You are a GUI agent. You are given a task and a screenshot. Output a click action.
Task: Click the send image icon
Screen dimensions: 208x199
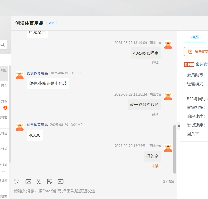[x=28, y=182]
